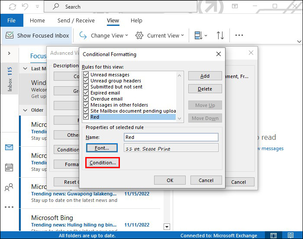The width and height of the screenshot is (303, 239).
Task: Click the ribbon display options title bar icon
Action: click(235, 6)
